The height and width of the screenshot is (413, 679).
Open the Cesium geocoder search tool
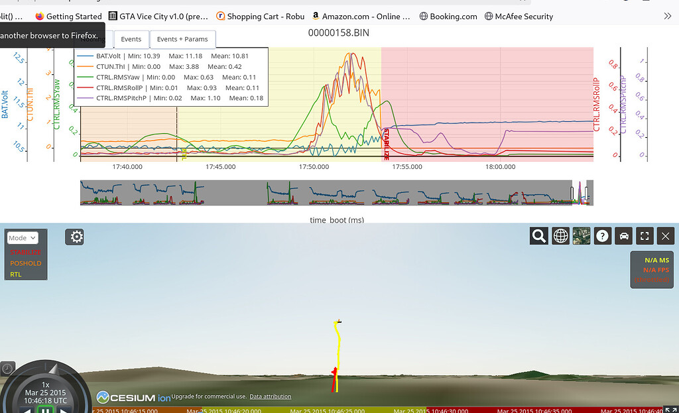[x=539, y=235]
